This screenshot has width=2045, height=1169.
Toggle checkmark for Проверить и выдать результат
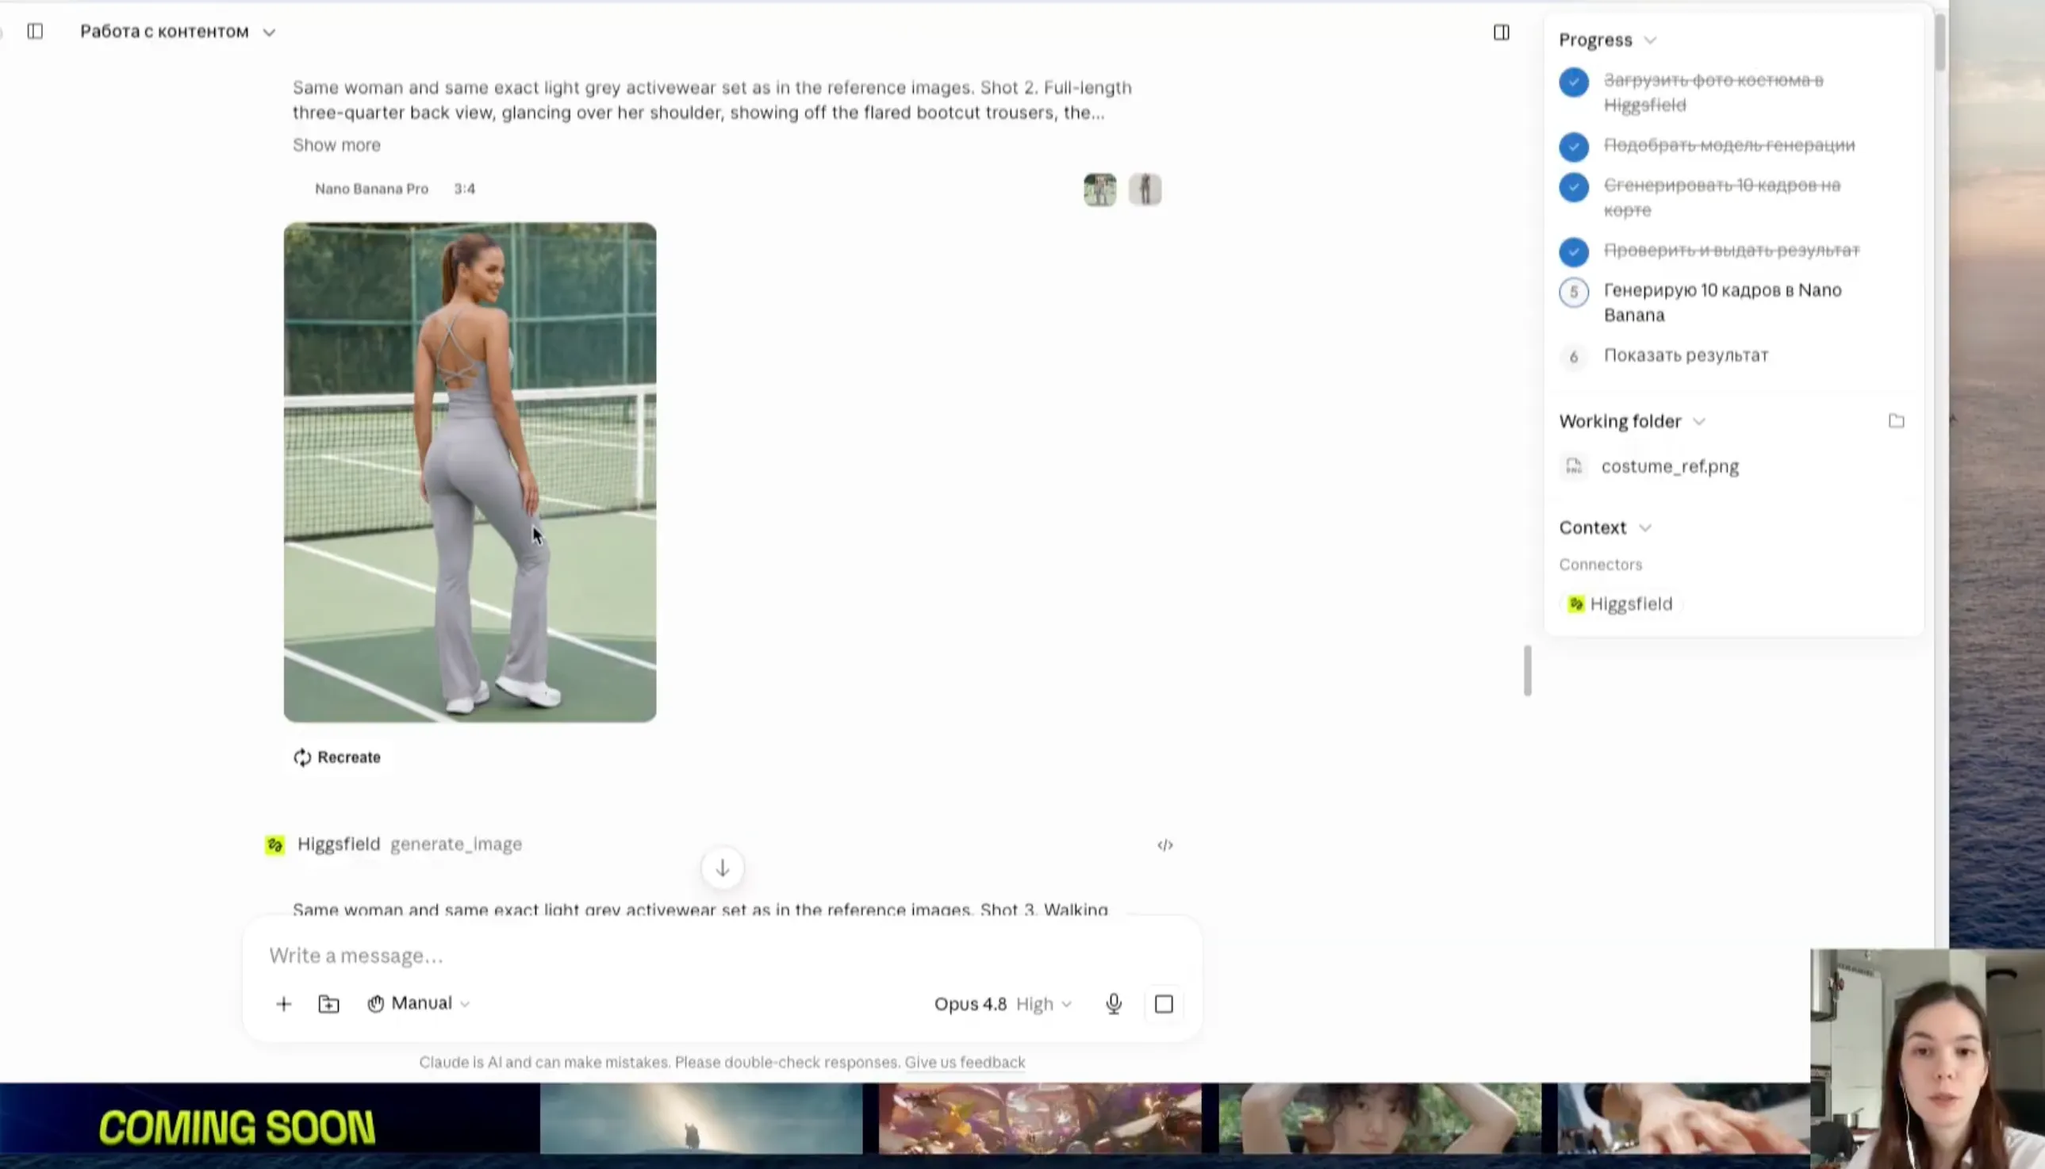coord(1573,251)
